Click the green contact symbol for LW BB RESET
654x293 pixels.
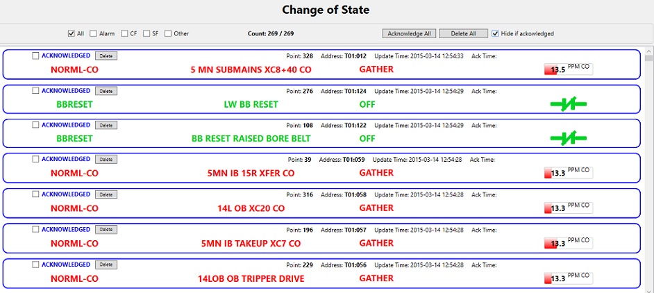[569, 104]
